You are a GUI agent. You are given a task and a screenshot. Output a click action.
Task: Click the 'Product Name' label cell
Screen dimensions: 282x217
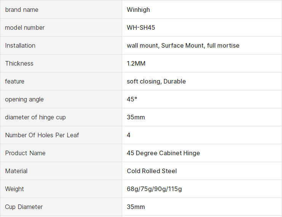(x=25, y=153)
